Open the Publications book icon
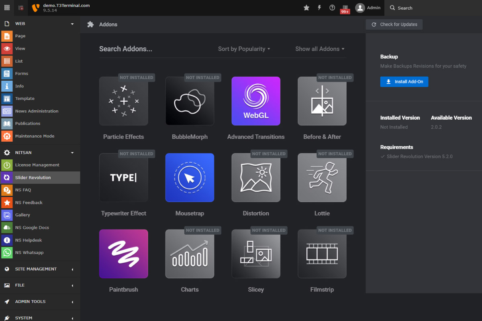Image resolution: width=482 pixels, height=321 pixels. coord(7,124)
